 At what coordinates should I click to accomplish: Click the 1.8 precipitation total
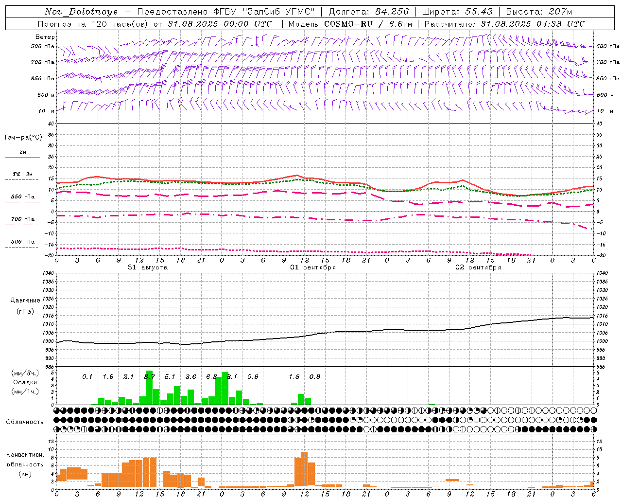point(294,377)
